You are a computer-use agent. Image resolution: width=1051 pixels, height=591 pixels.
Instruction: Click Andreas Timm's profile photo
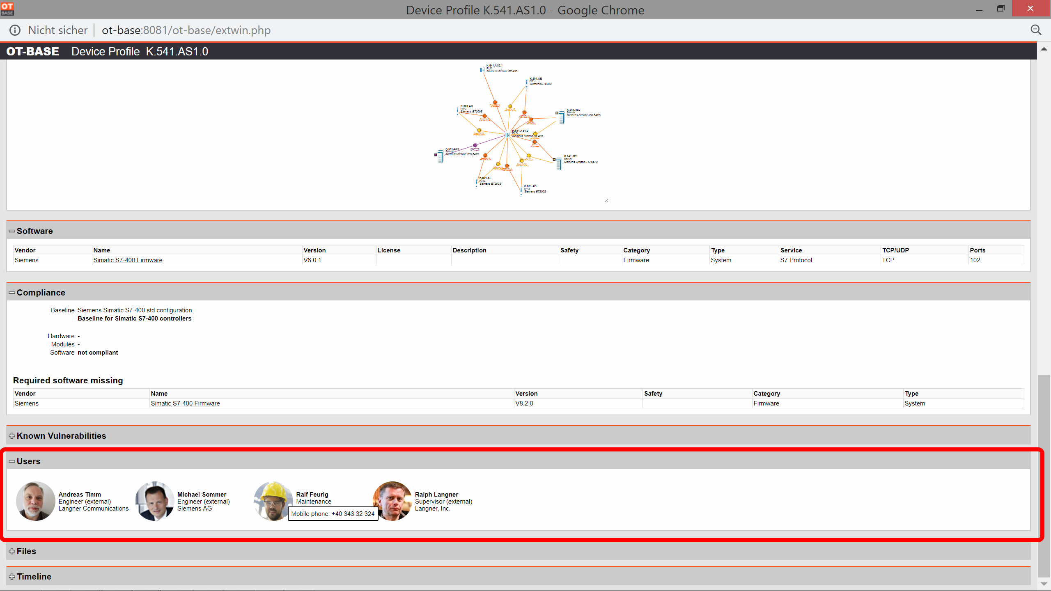click(x=35, y=501)
